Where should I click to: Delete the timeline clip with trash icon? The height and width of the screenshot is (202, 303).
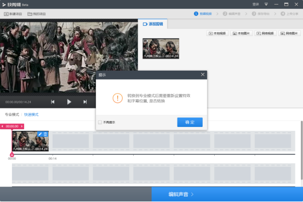(x=45, y=134)
